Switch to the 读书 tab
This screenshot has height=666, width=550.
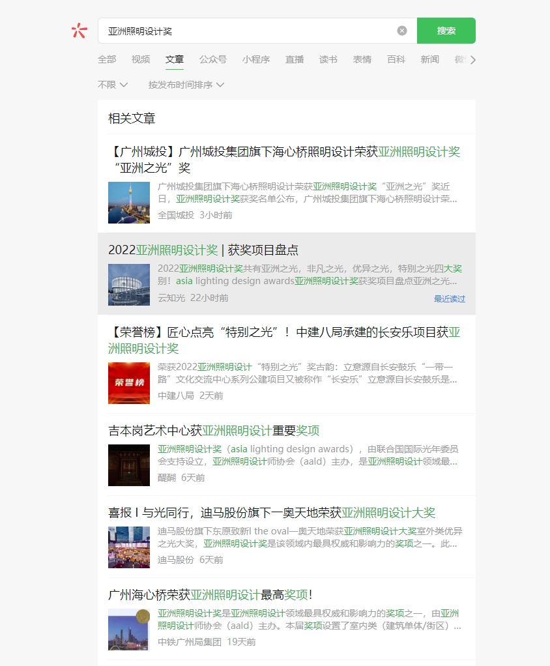328,59
